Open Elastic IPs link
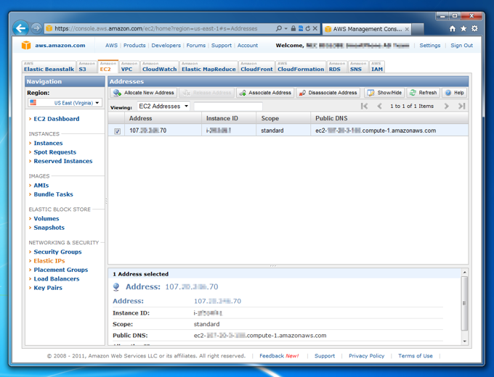 [x=49, y=261]
